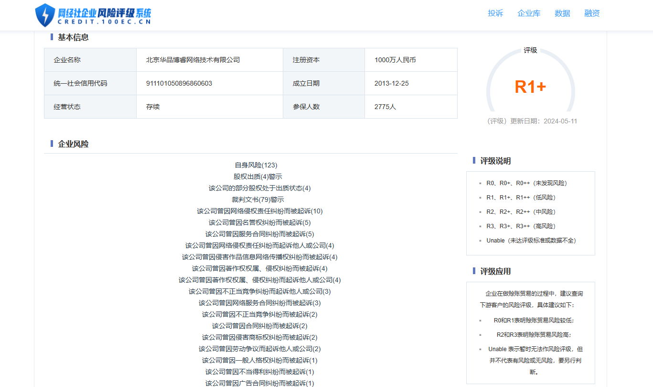The width and height of the screenshot is (653, 387).
Task: Click the 企业风险 section heading
Action: [x=73, y=144]
